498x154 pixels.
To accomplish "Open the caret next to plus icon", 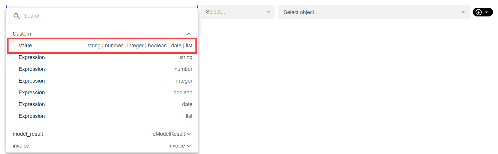I will 487,12.
